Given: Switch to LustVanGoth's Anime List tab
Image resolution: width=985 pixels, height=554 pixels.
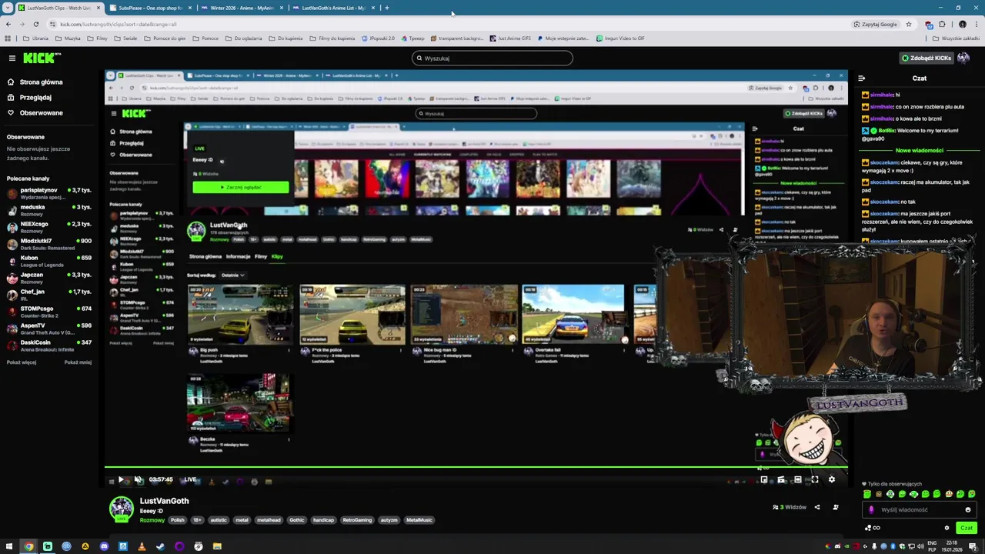Looking at the screenshot, I should tap(333, 8).
